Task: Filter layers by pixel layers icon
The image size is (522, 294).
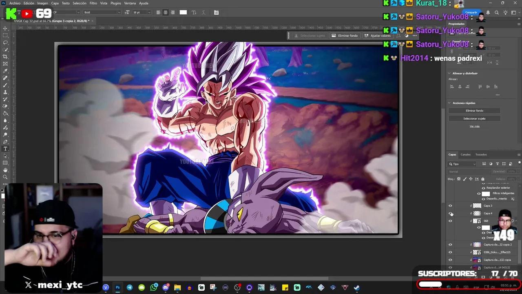Action: coord(484,164)
